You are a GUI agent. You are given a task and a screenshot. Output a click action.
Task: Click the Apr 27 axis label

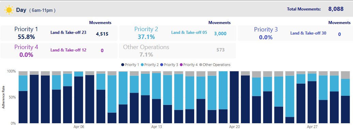point(312,127)
